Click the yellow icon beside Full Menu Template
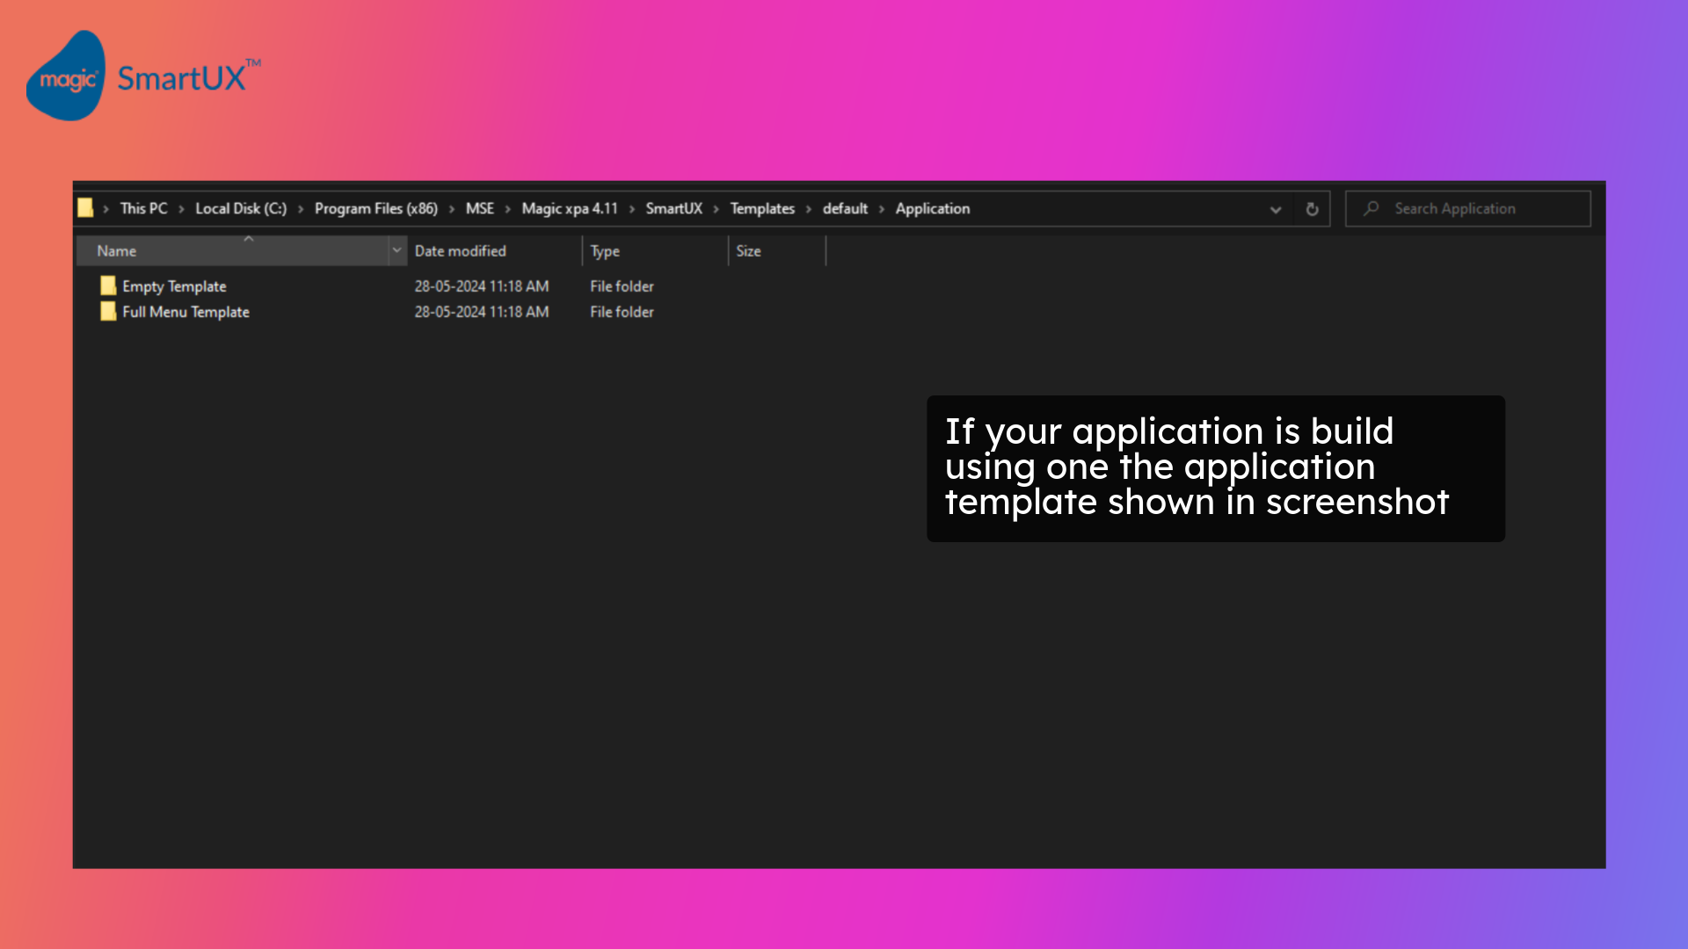The image size is (1688, 949). click(x=106, y=312)
